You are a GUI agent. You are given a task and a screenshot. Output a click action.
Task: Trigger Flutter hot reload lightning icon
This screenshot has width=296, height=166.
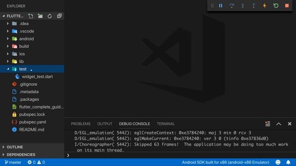click(x=265, y=6)
